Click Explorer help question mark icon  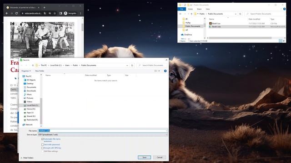pyautogui.click(x=284, y=9)
